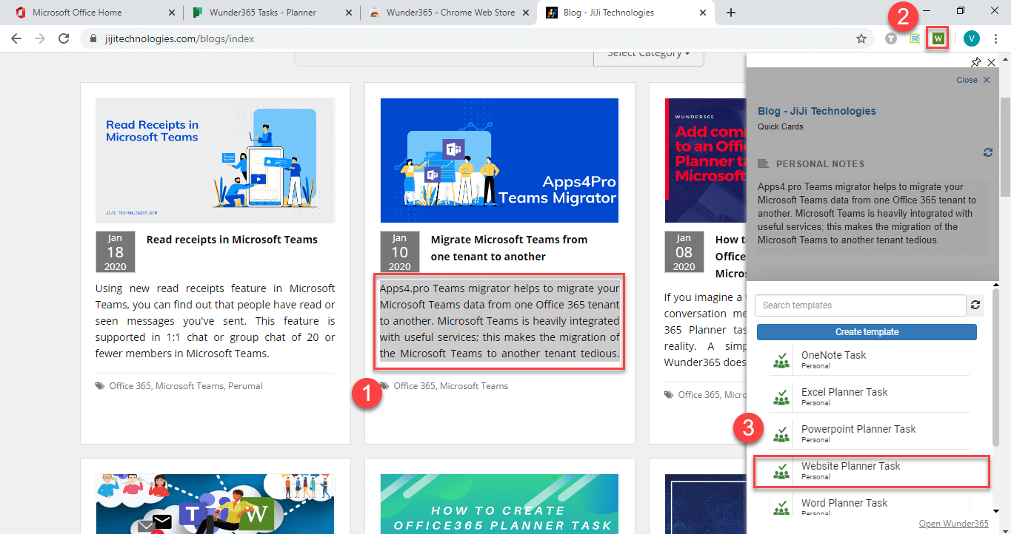Click the Wunder365 extension icon in toolbar

click(x=938, y=38)
